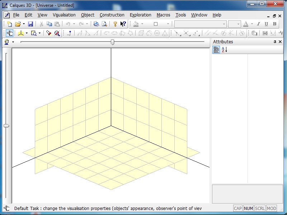
Task: Pin the Attributes panel
Action: click(x=275, y=42)
